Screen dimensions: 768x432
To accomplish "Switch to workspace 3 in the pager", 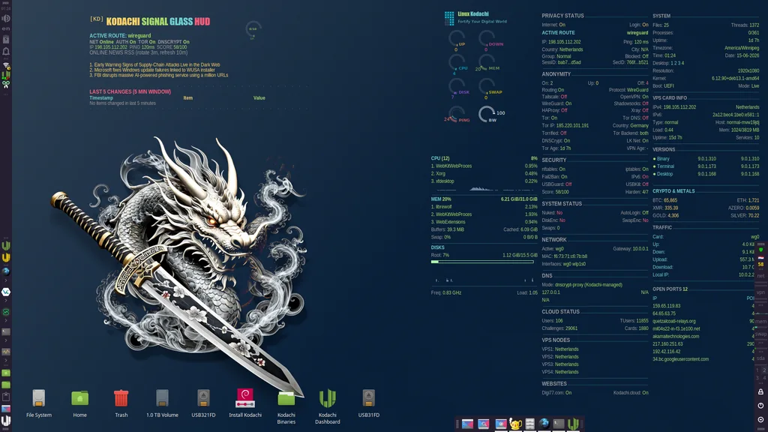I will point(757,378).
